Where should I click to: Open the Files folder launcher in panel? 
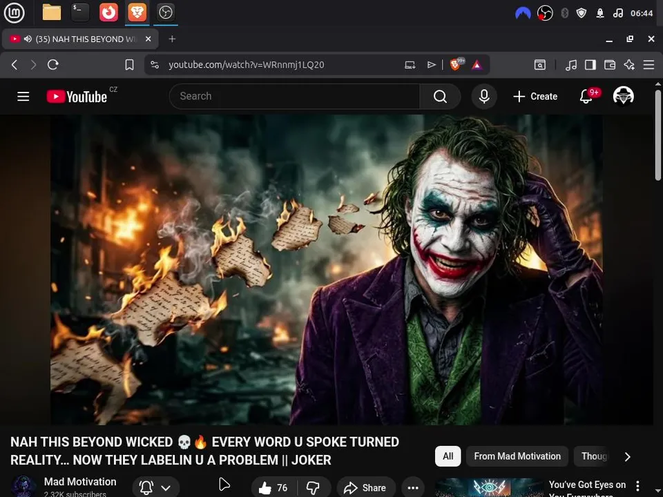pos(52,12)
